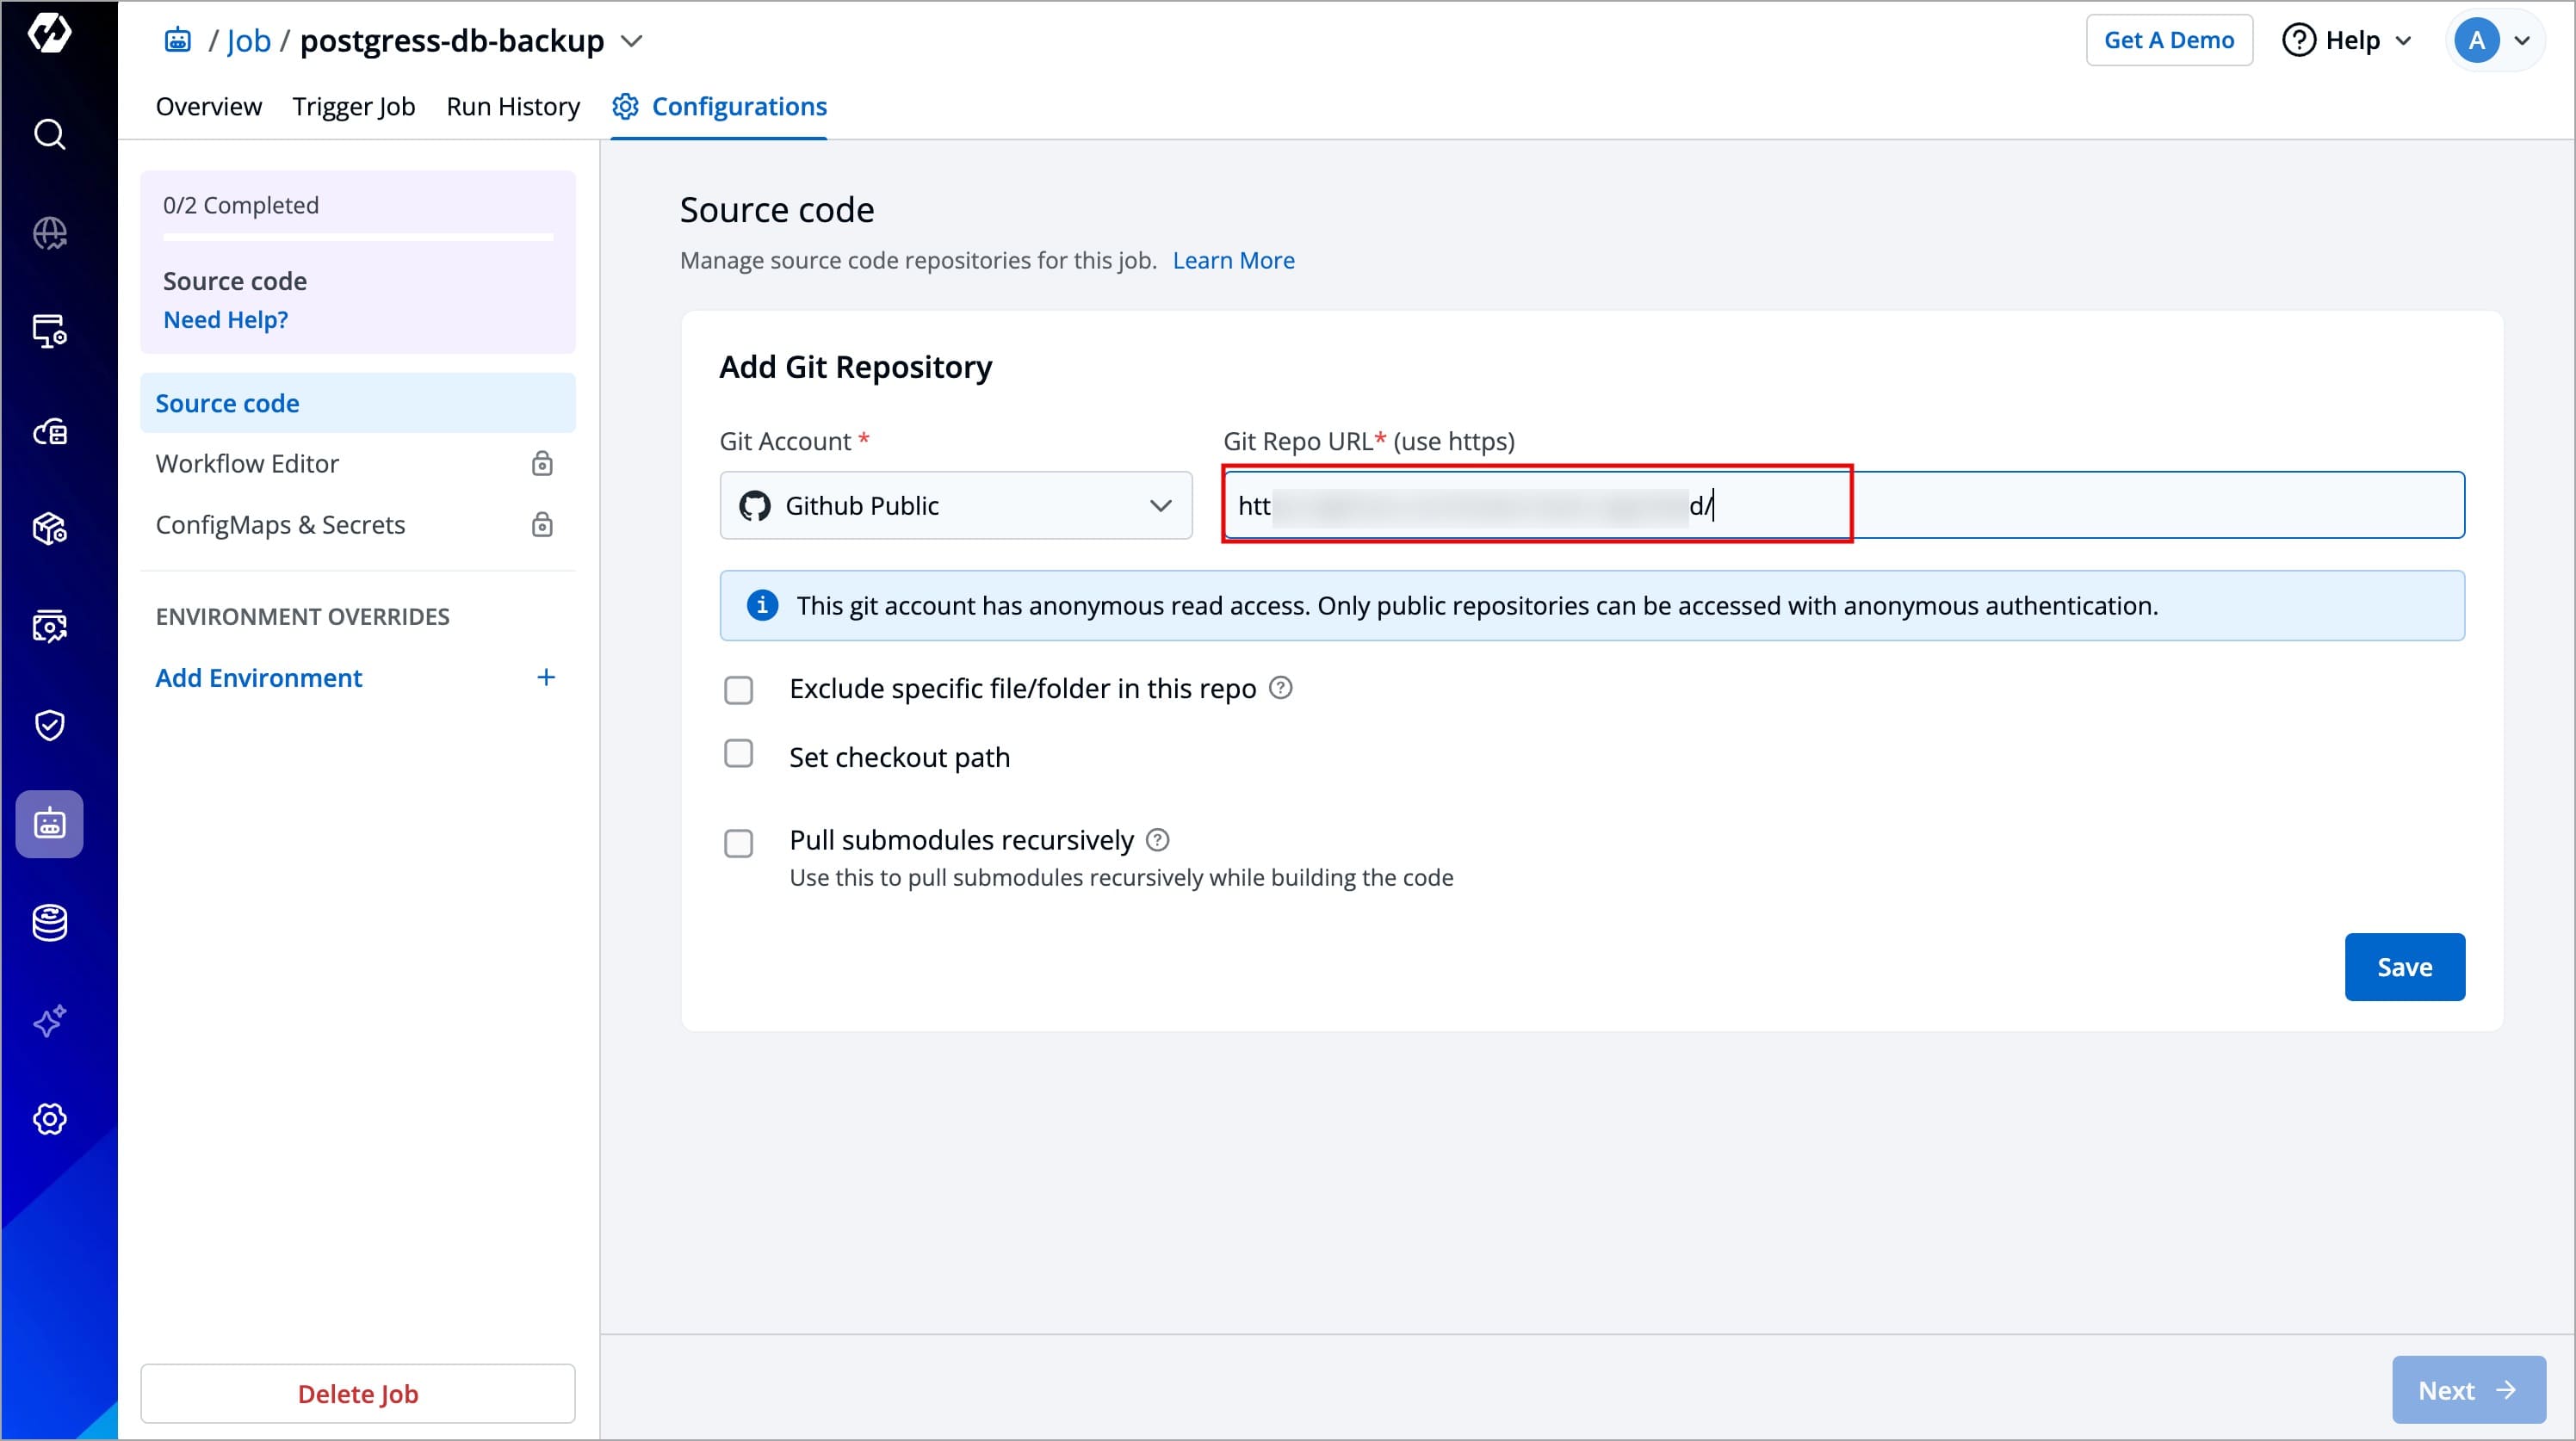Screen dimensions: 2576x1441
Task: Open the Jobs icon in left sidebar
Action: 49,824
